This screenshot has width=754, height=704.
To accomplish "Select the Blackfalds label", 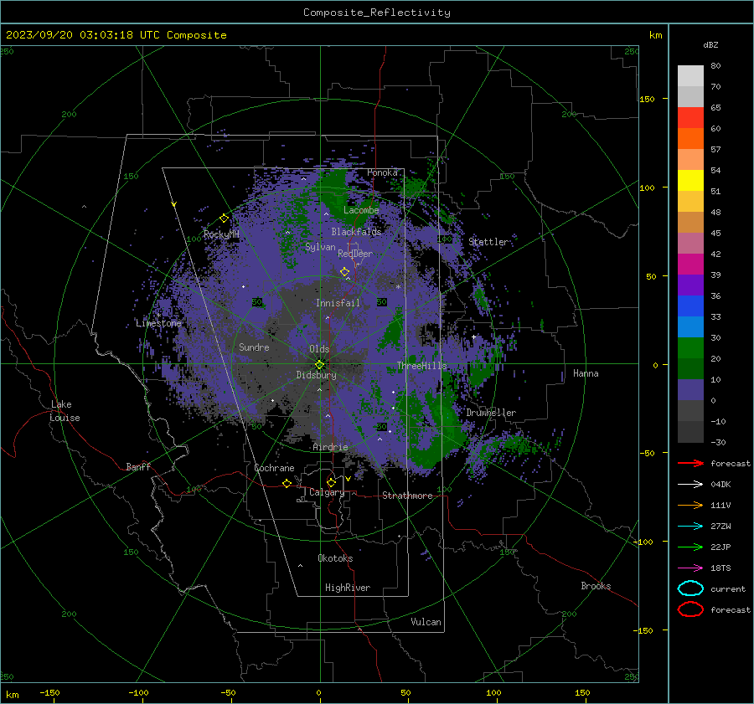I will tap(356, 232).
